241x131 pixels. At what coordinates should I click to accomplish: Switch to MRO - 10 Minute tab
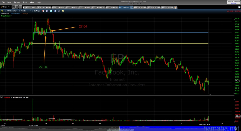point(98,8)
